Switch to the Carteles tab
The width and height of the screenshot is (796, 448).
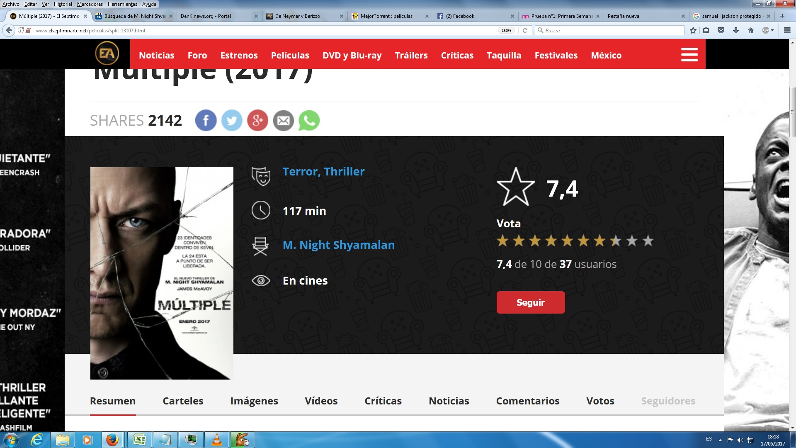pos(183,401)
